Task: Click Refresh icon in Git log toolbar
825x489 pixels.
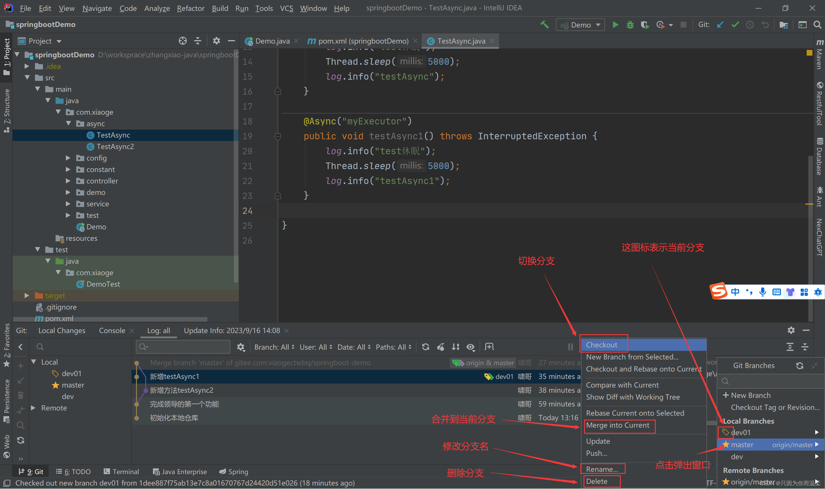Action: pyautogui.click(x=425, y=347)
